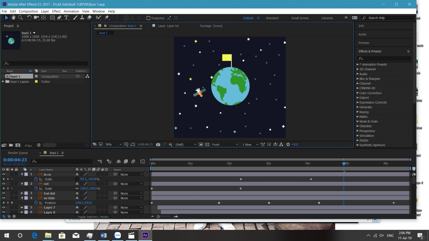This screenshot has height=241, width=429.
Task: Switch to the Render Queue tab
Action: (18, 153)
